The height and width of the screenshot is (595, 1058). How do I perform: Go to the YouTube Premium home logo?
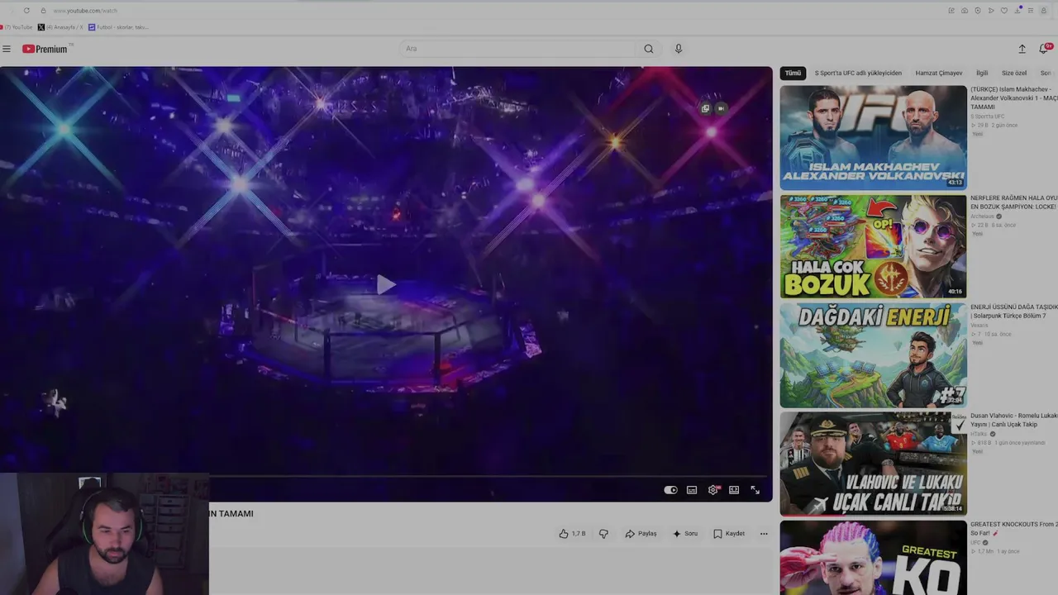[x=46, y=49]
